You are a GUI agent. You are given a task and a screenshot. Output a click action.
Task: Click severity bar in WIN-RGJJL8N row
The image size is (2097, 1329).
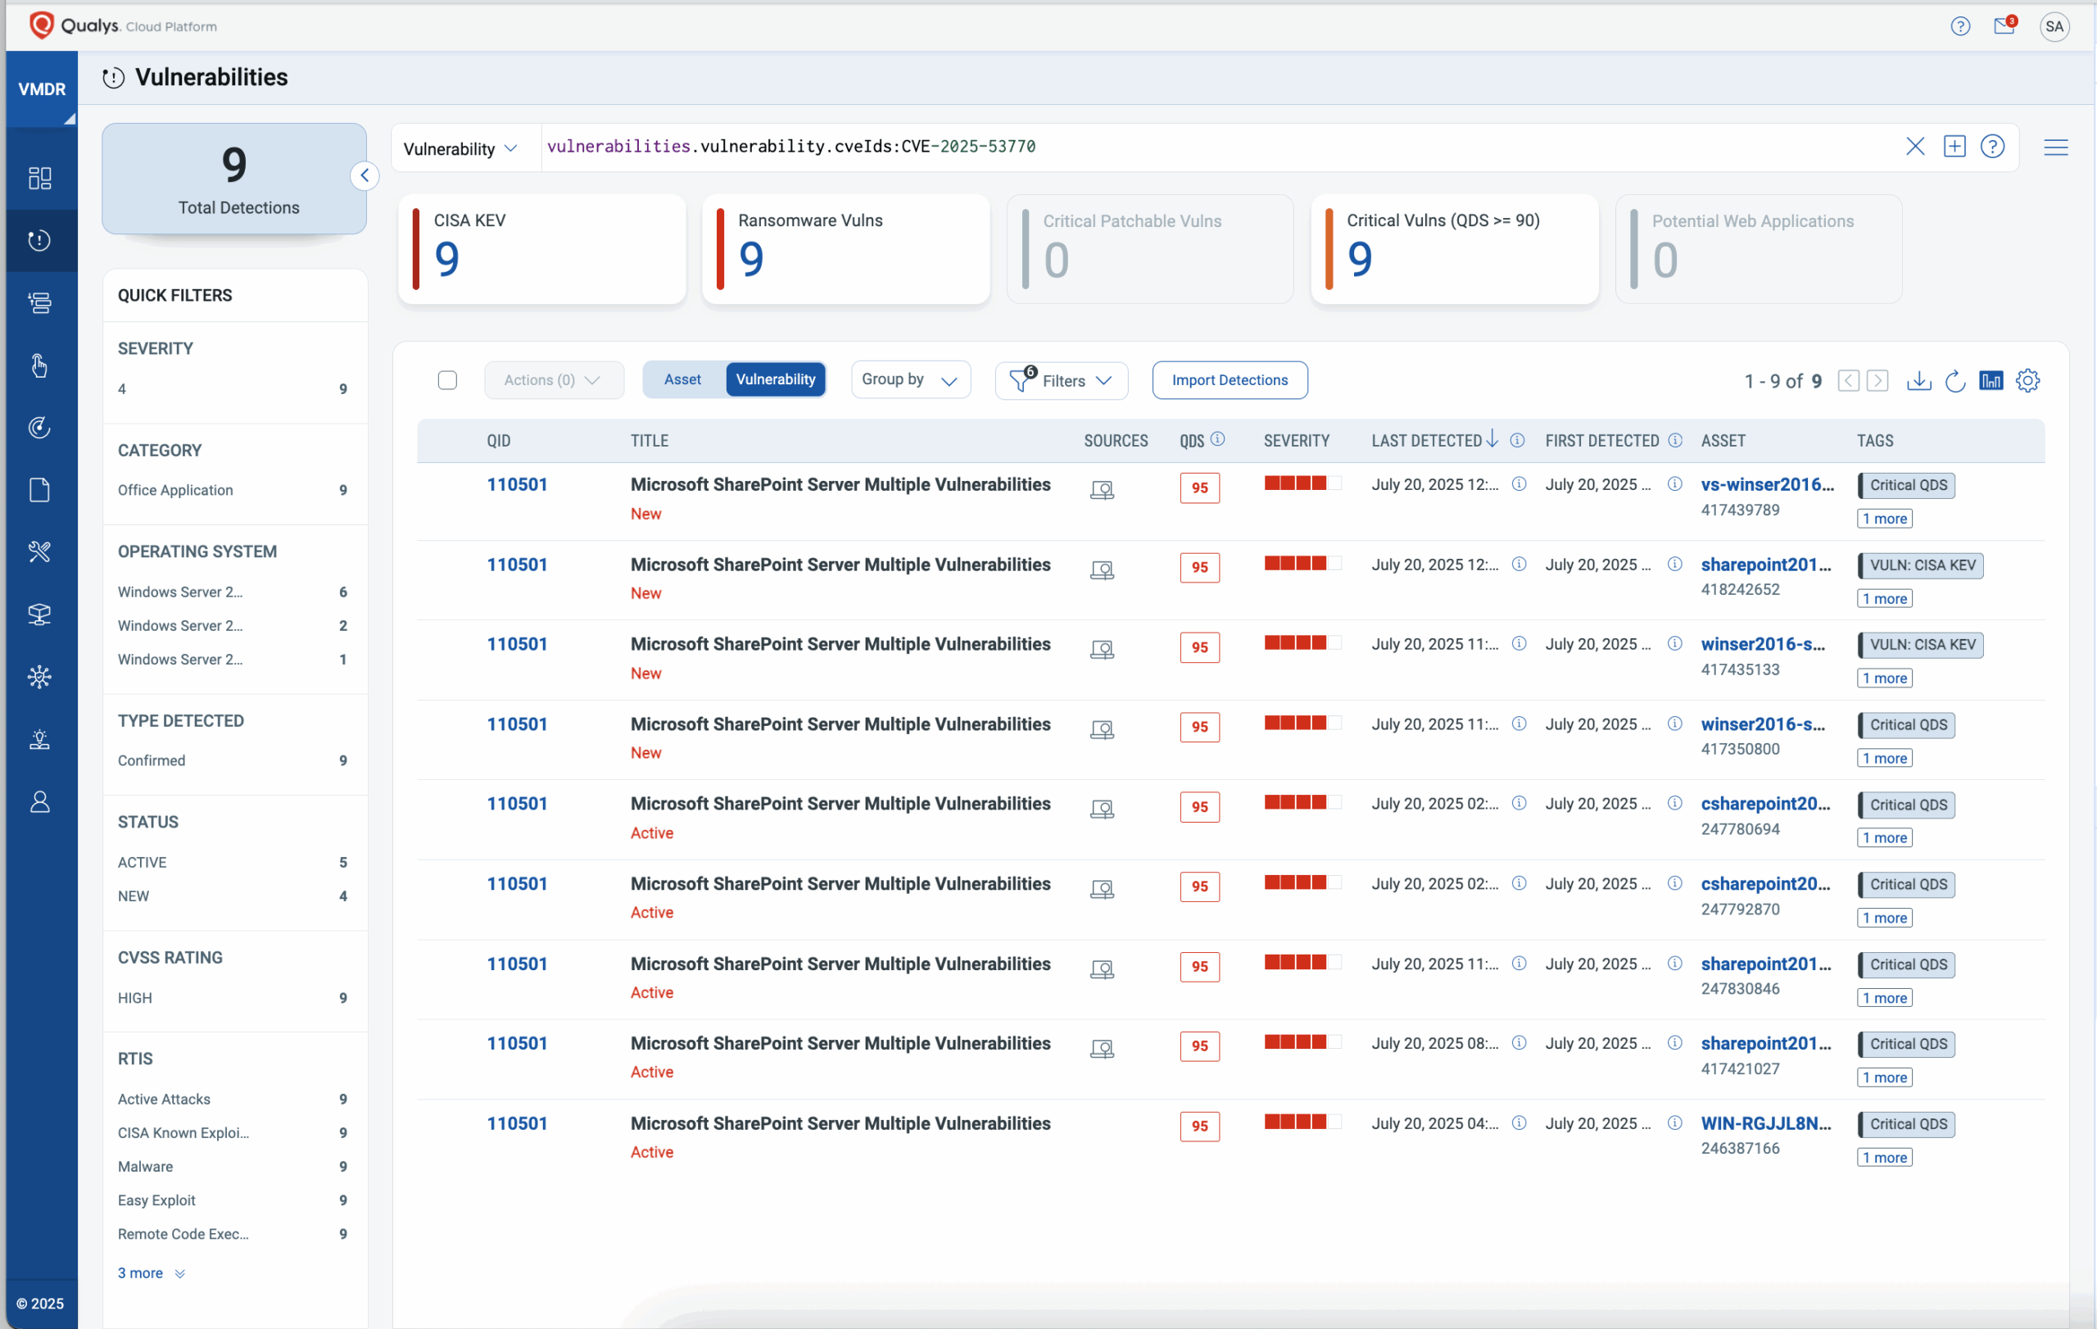click(x=1302, y=1122)
